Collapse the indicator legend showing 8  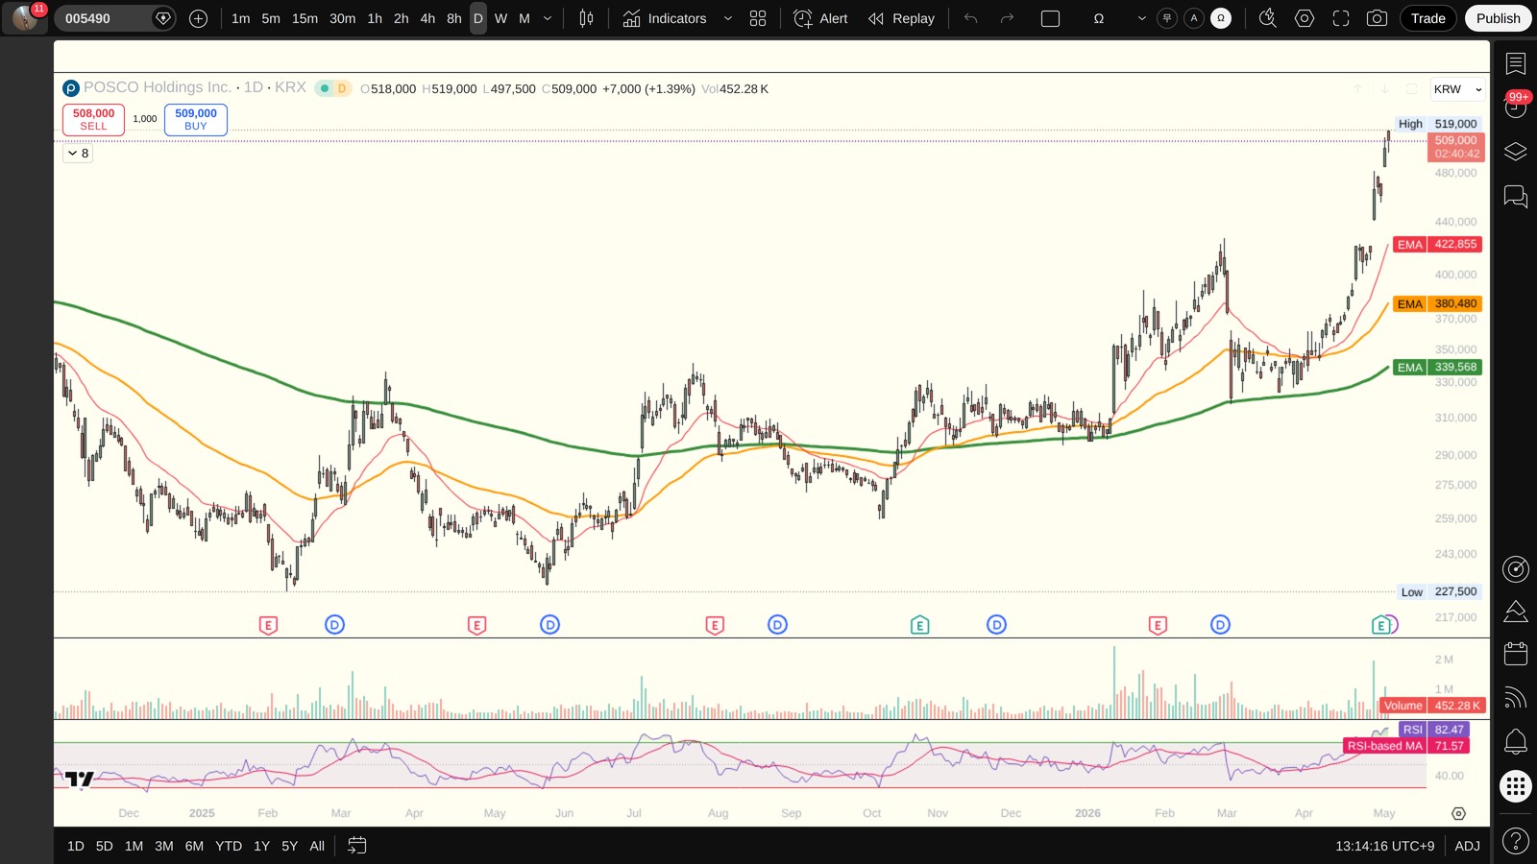point(78,153)
